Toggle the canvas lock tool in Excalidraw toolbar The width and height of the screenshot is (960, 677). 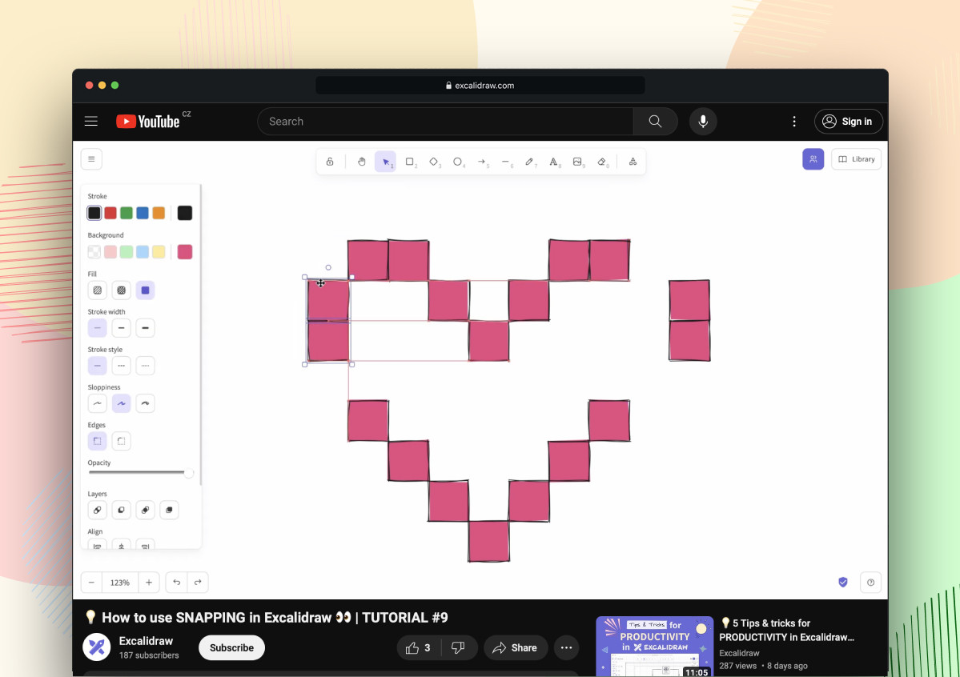[x=329, y=162]
